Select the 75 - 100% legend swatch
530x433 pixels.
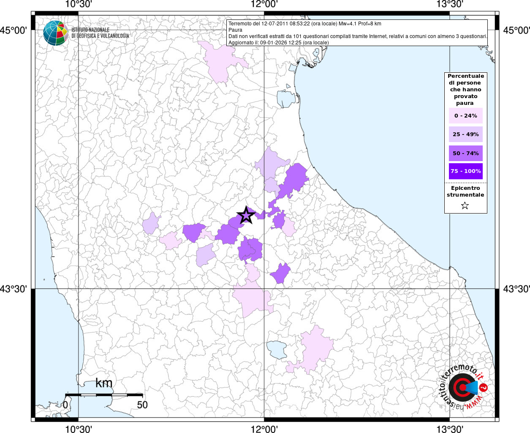(x=465, y=171)
